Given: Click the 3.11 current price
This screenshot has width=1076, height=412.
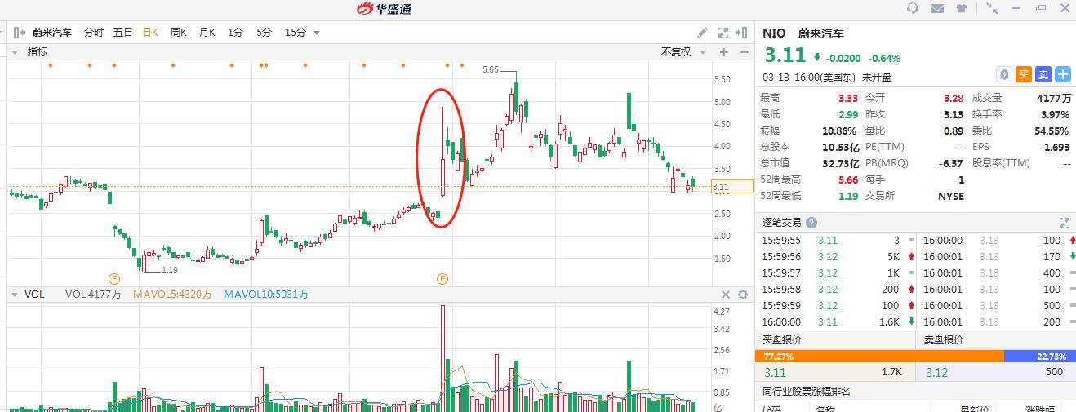Looking at the screenshot, I should coord(785,55).
